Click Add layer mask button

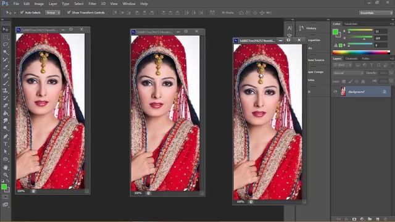point(354,220)
